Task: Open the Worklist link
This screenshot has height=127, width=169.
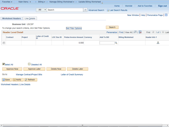Action: pos(129,6)
